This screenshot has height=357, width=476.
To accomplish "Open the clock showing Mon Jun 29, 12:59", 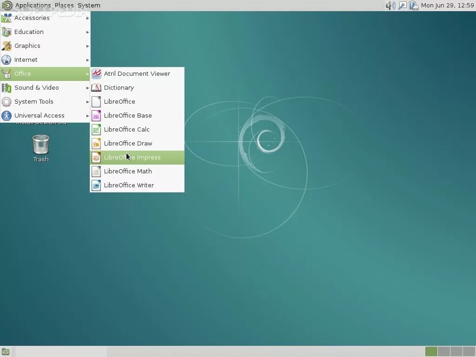I will (x=448, y=5).
